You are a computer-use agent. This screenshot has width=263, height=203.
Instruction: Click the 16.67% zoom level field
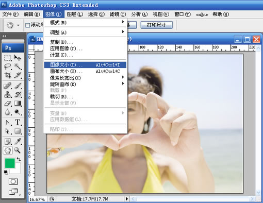coord(37,199)
